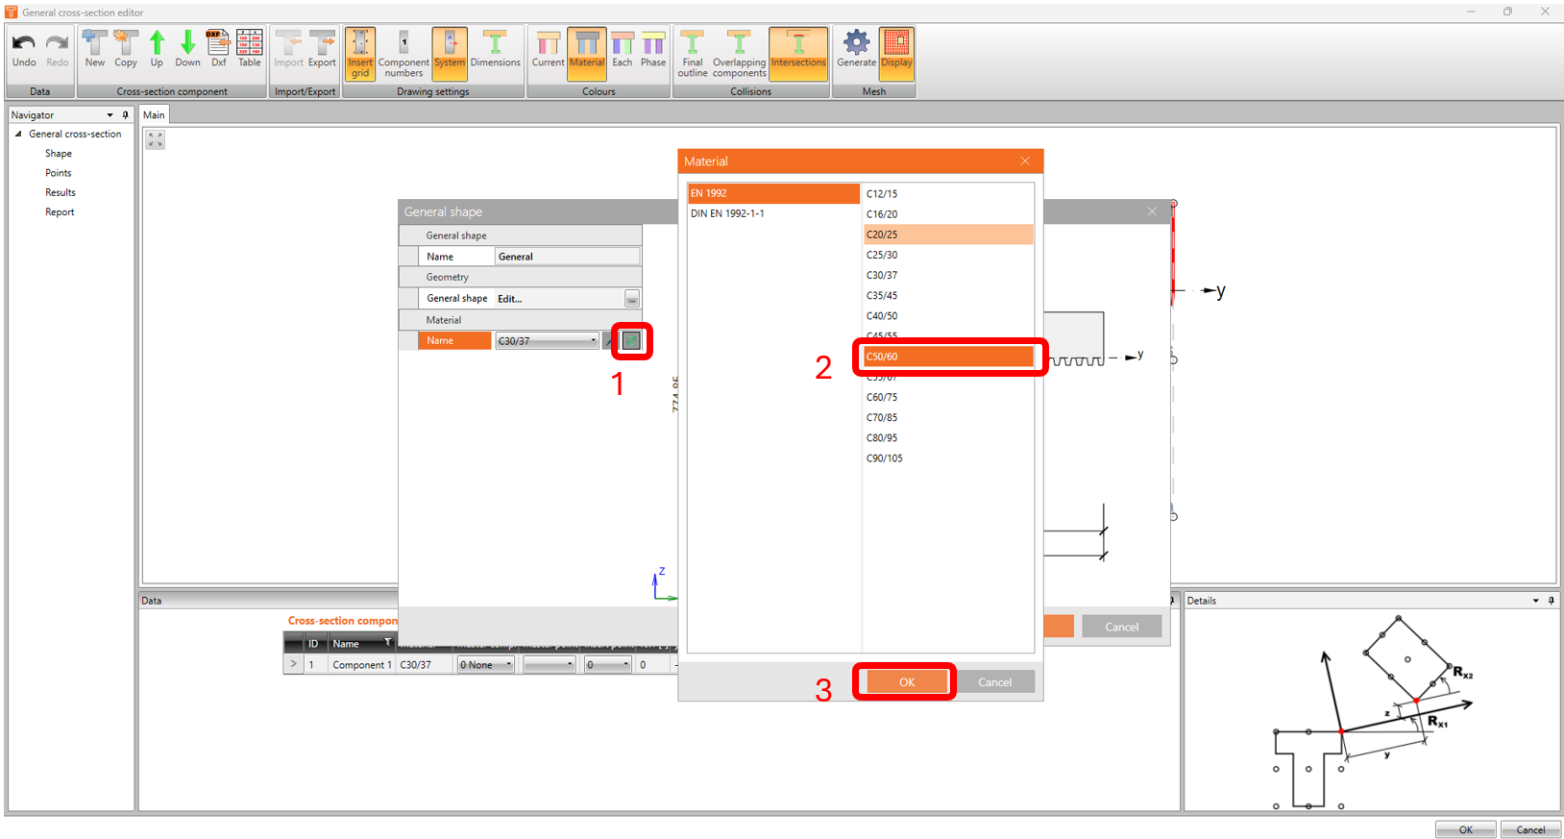Select Phase colour mode
Screen dimensions: 1564x839
point(653,50)
